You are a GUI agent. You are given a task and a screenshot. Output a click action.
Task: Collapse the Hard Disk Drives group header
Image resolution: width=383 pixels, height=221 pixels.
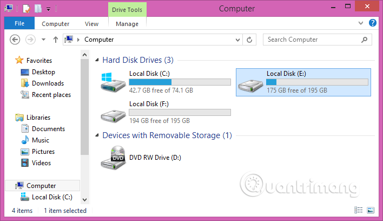[96, 60]
